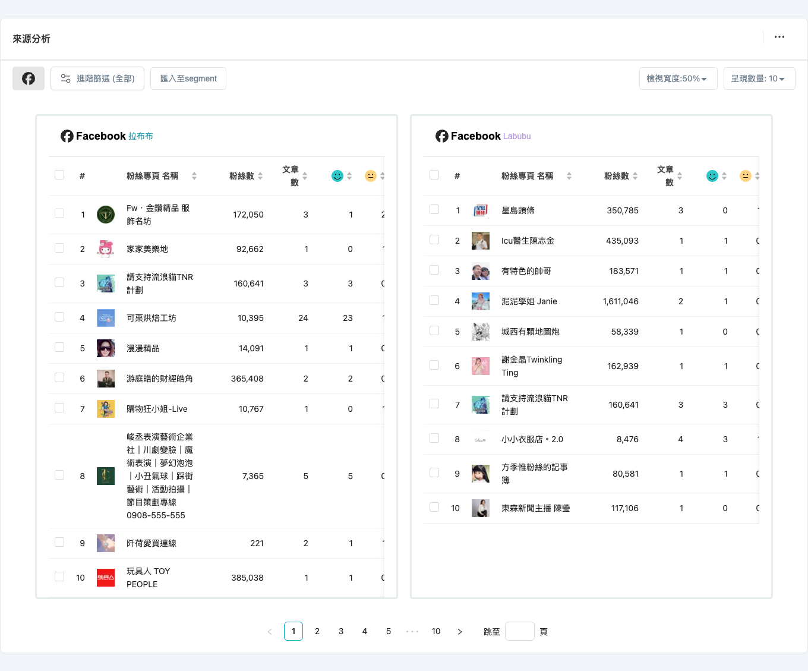This screenshot has width=808, height=671.
Task: Open the 檢視寬度:50% dropdown
Action: (678, 78)
